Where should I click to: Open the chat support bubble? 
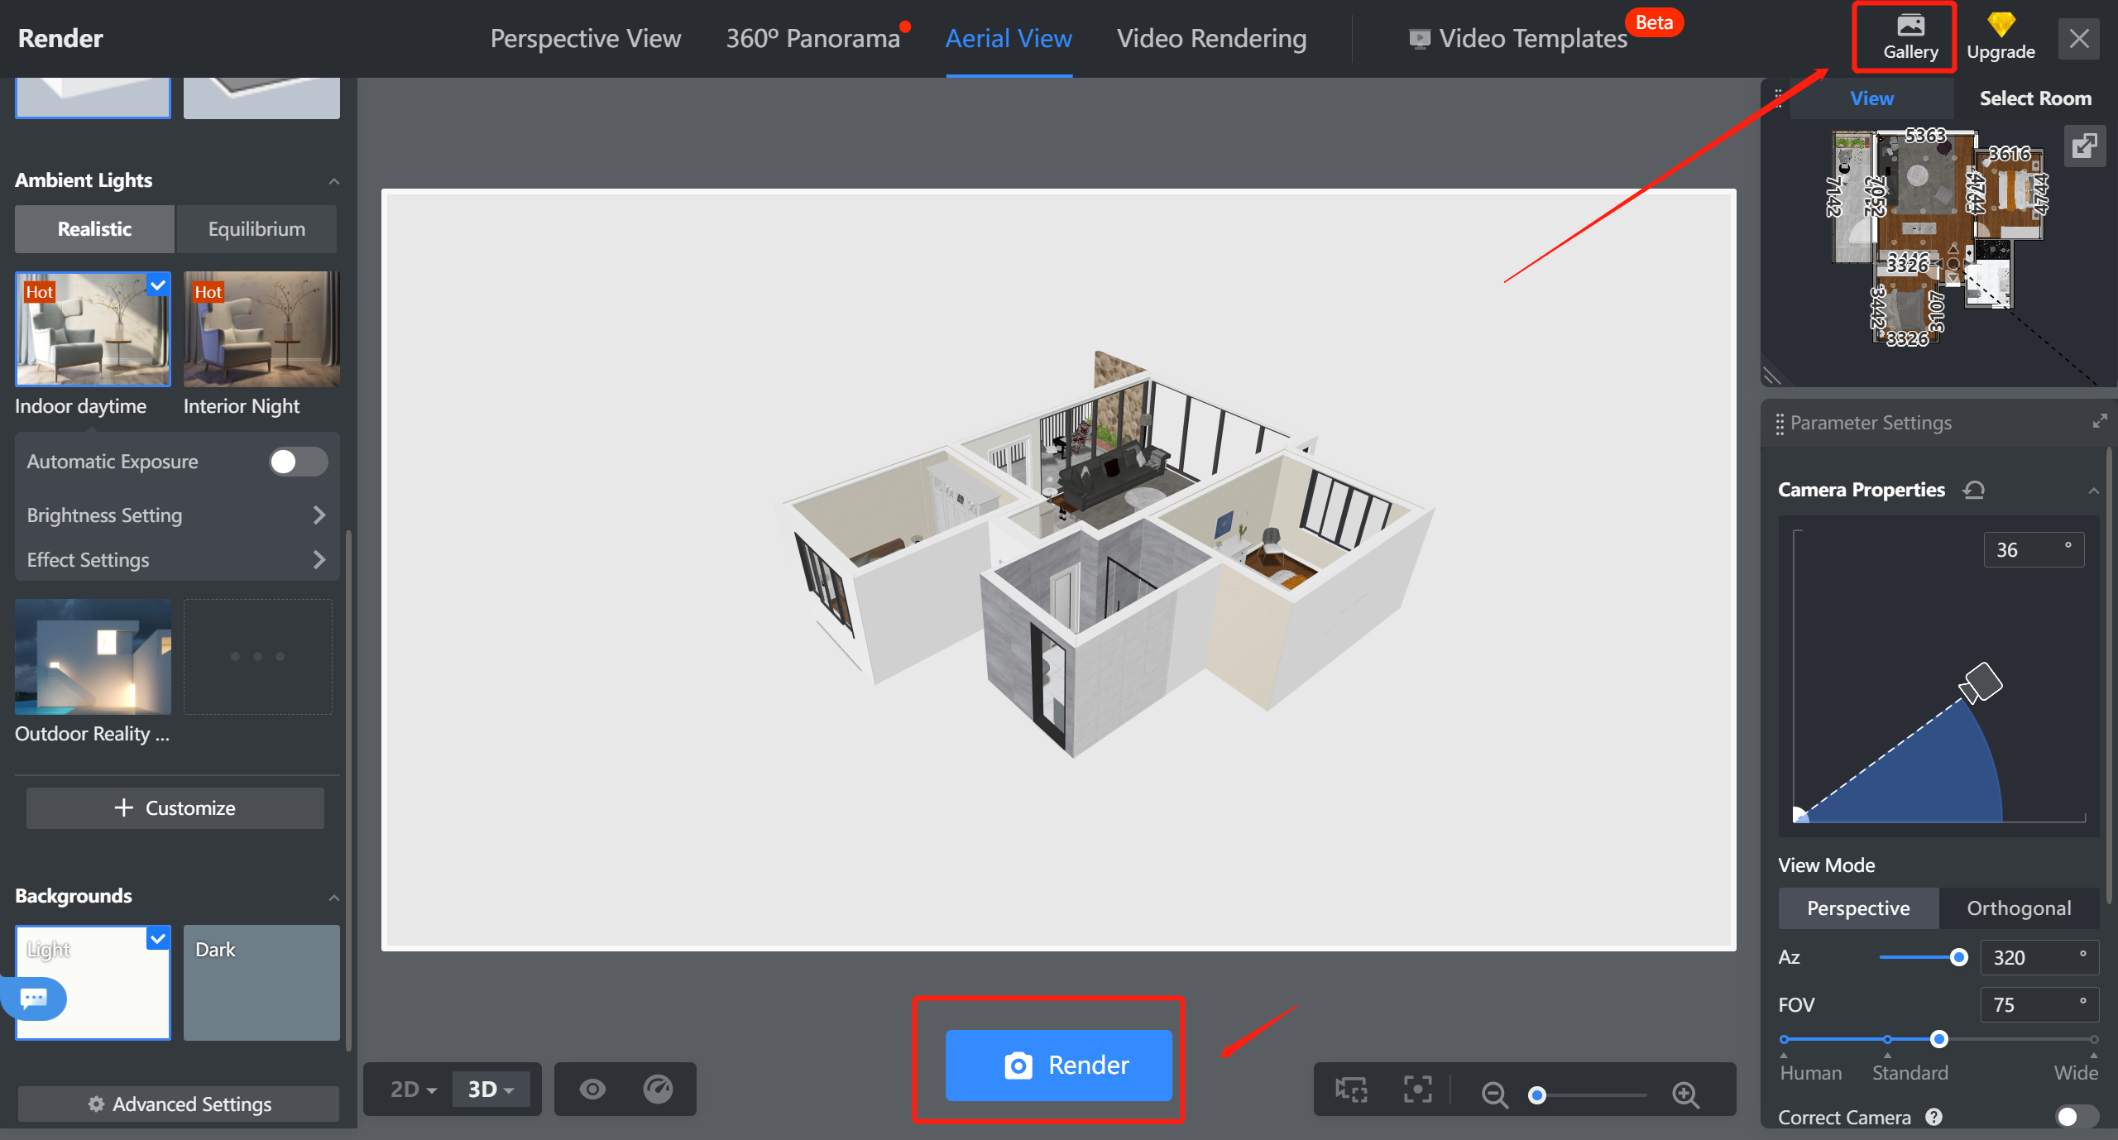coord(34,998)
